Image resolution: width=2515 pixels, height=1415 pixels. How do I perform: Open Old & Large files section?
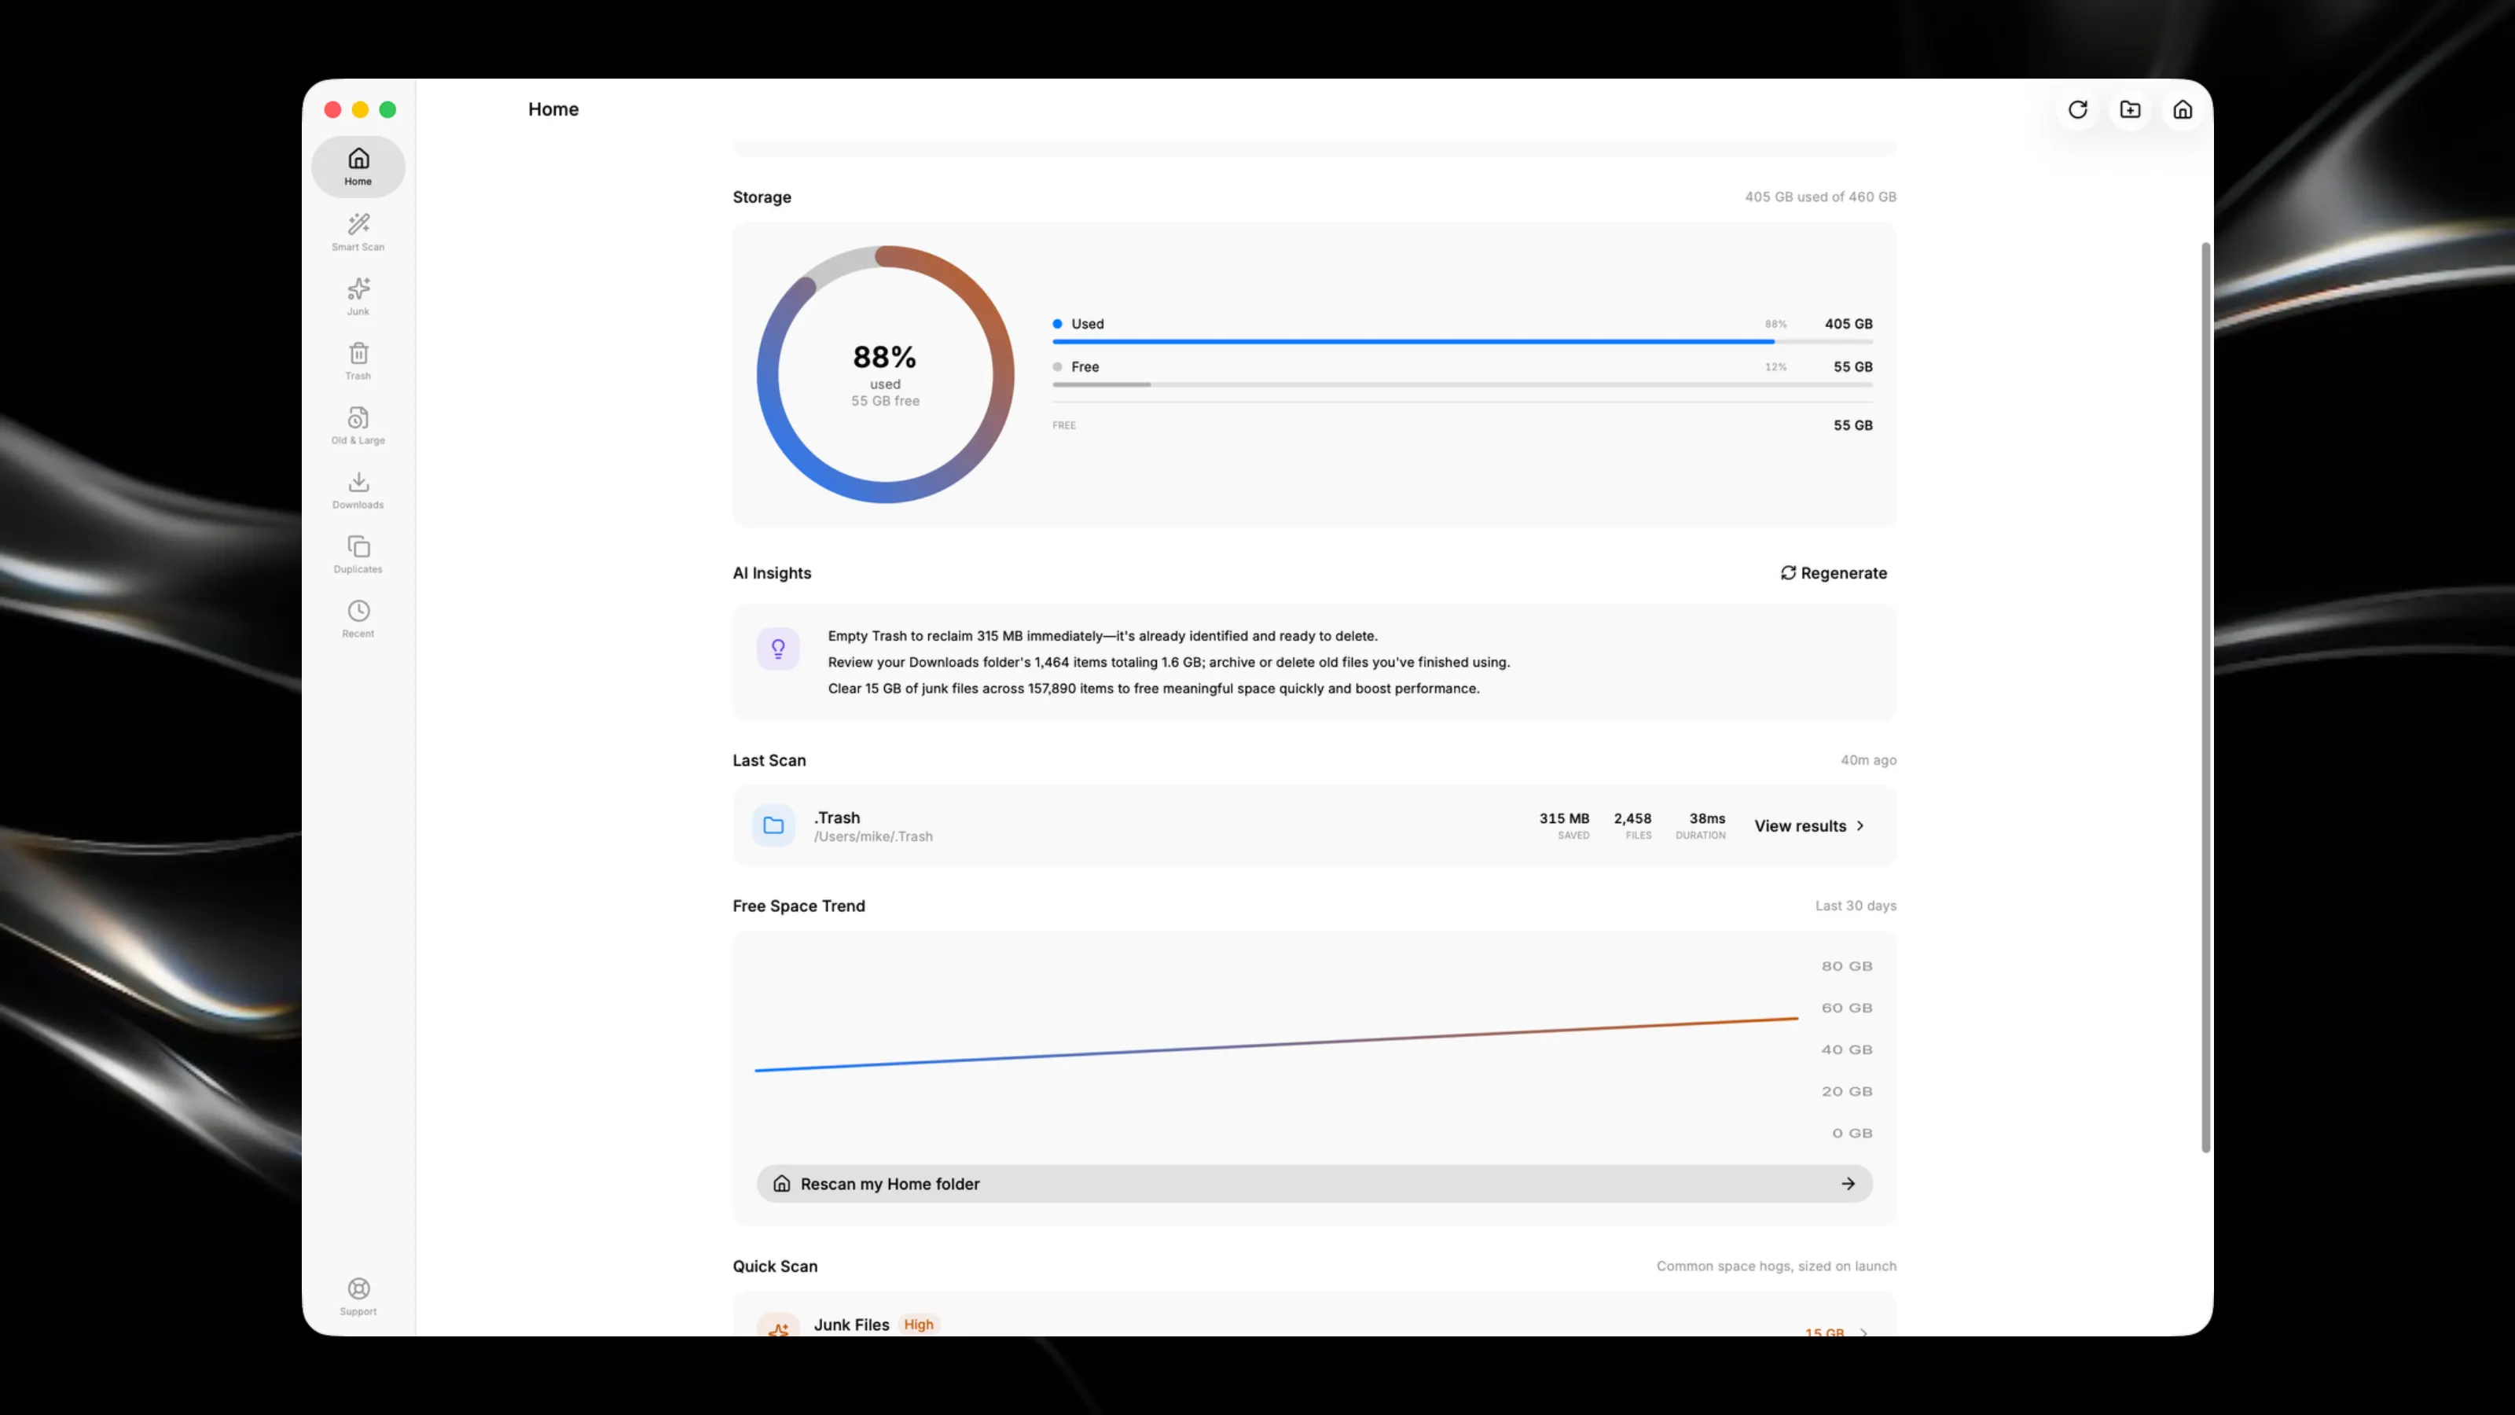click(358, 426)
